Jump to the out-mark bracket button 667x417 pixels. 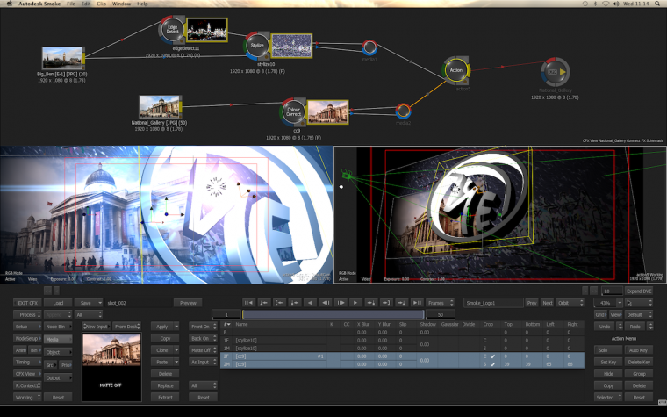386,303
